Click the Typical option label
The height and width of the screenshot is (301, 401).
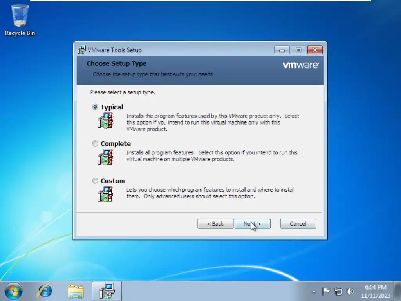click(112, 107)
